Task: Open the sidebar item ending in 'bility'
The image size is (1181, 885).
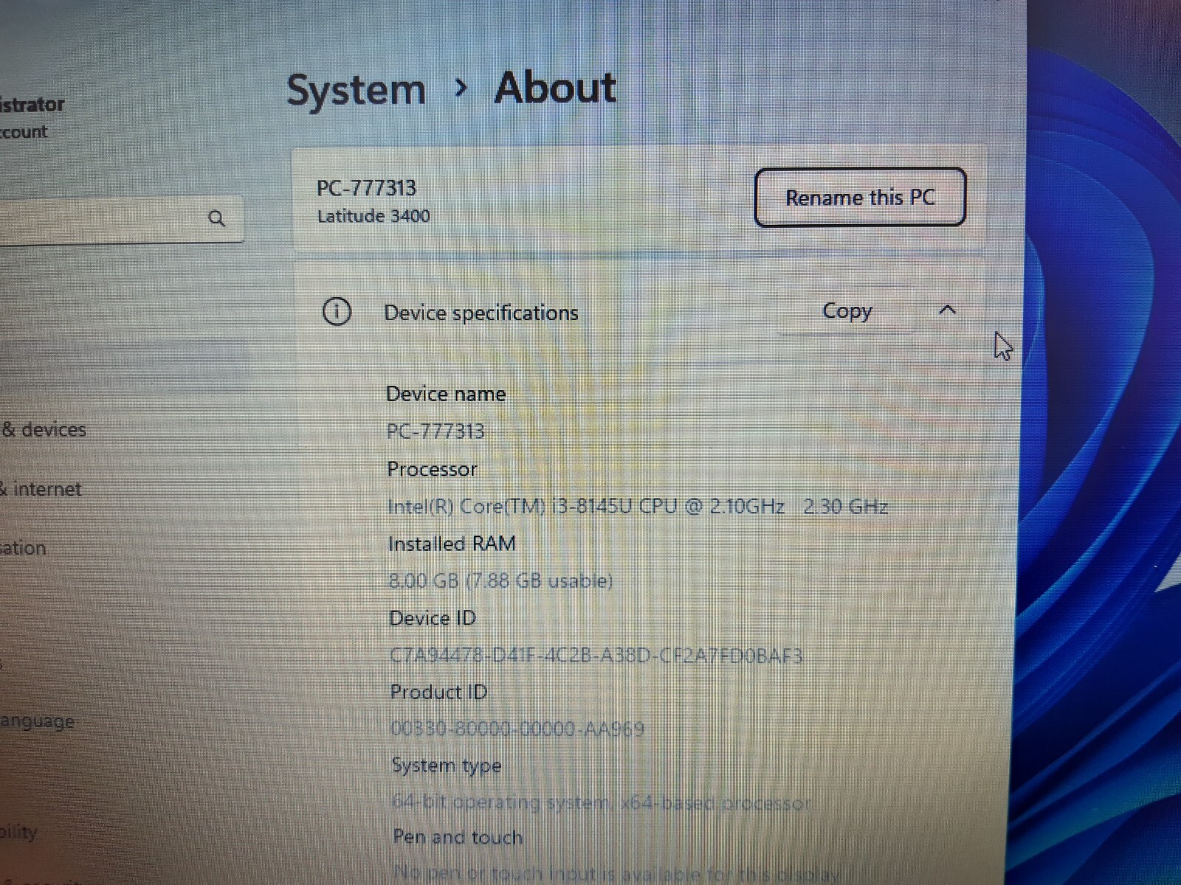Action: 18,832
